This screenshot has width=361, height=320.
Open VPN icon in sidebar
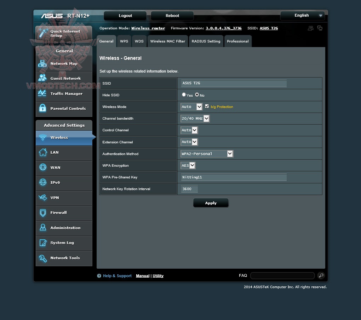pos(43,197)
